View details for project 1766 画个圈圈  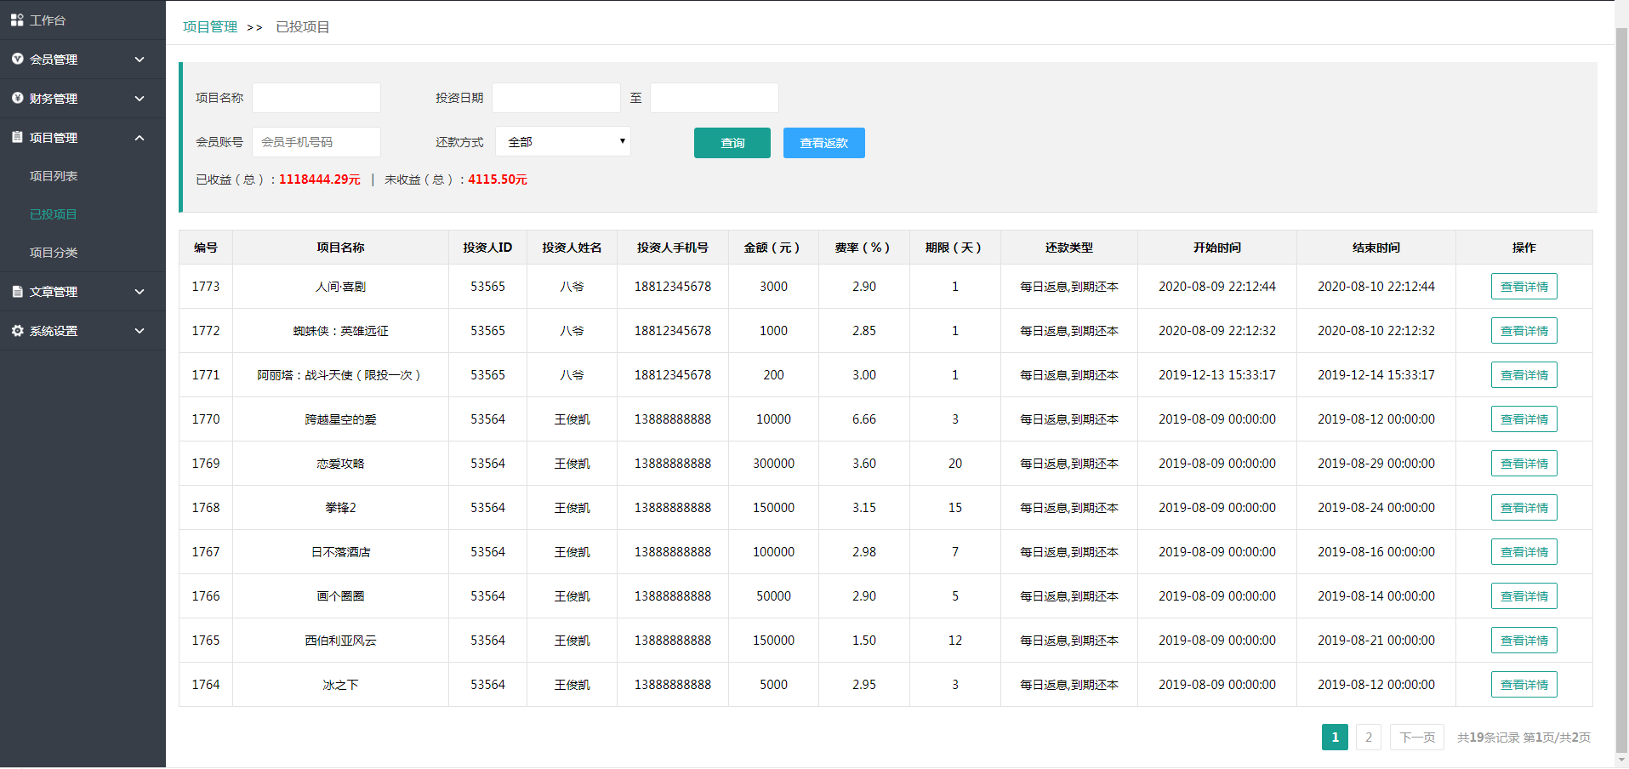click(x=1524, y=596)
